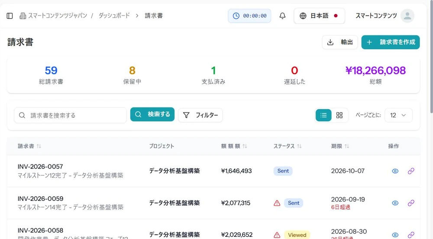
Task: Click the Viewed status badge
Action: (x=297, y=235)
